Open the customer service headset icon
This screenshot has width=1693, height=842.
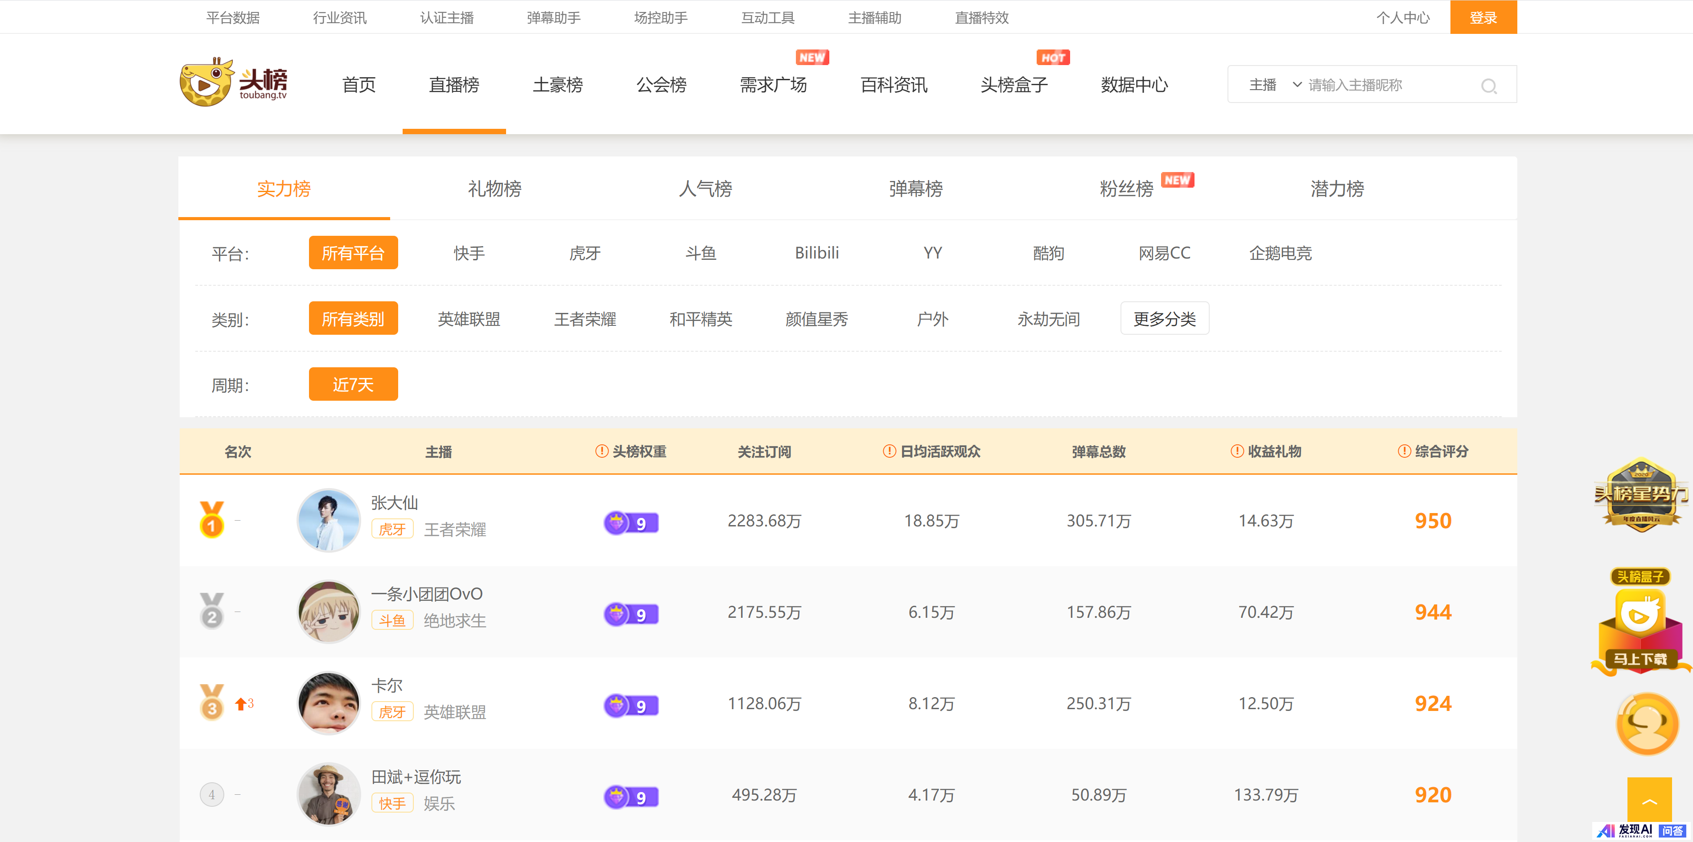pyautogui.click(x=1647, y=724)
